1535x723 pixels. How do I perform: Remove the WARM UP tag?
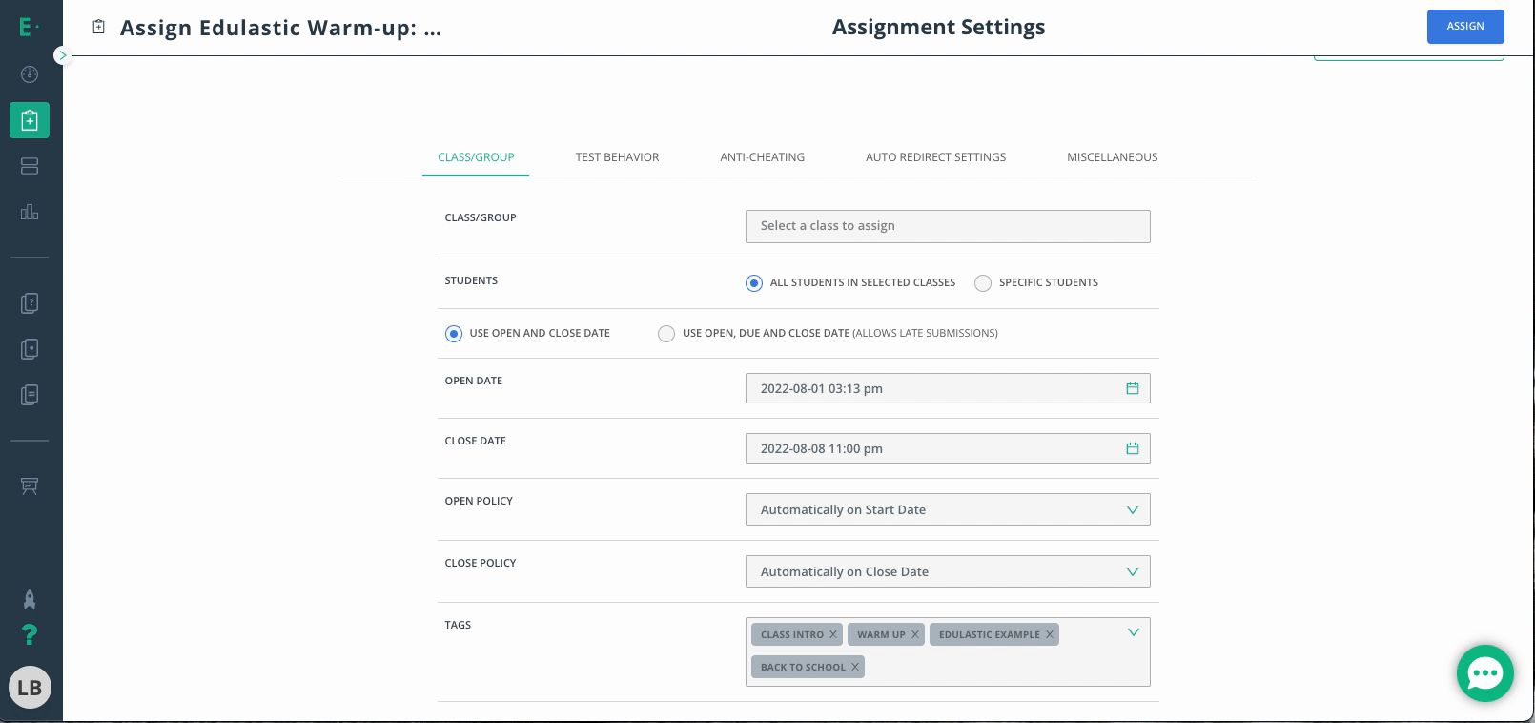coord(915,634)
